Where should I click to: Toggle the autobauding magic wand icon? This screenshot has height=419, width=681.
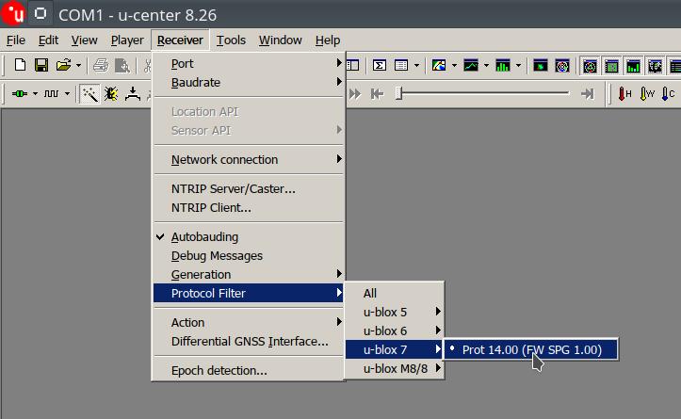pyautogui.click(x=89, y=94)
